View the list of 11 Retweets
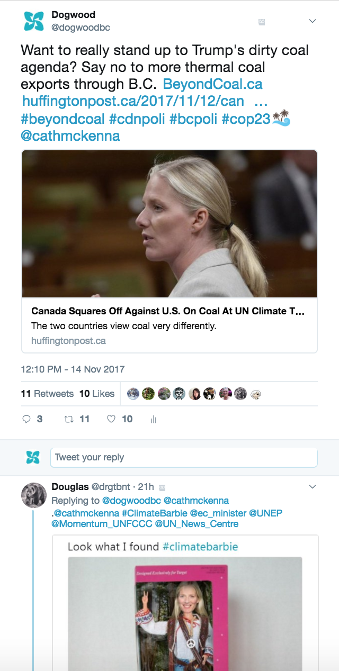 [x=47, y=394]
